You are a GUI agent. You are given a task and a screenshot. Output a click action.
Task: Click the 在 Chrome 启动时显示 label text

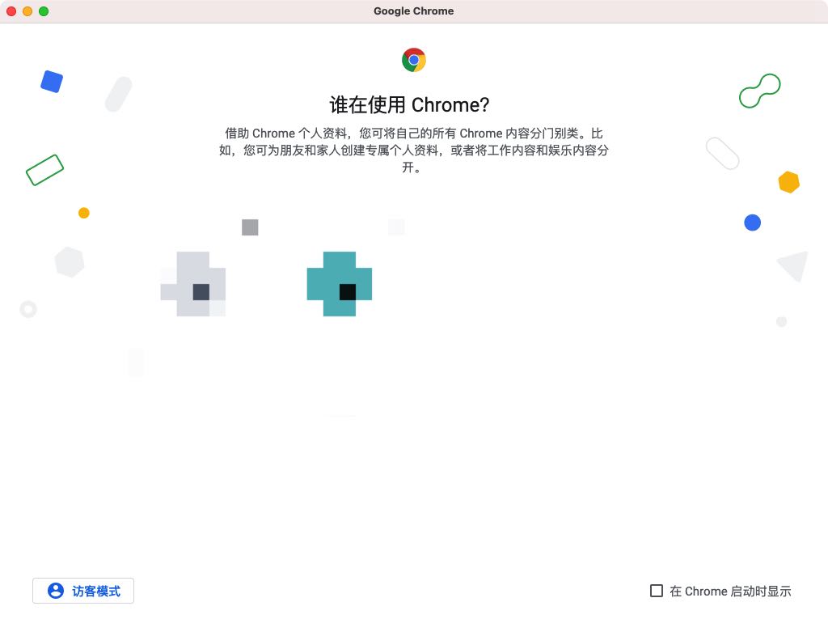coord(730,591)
